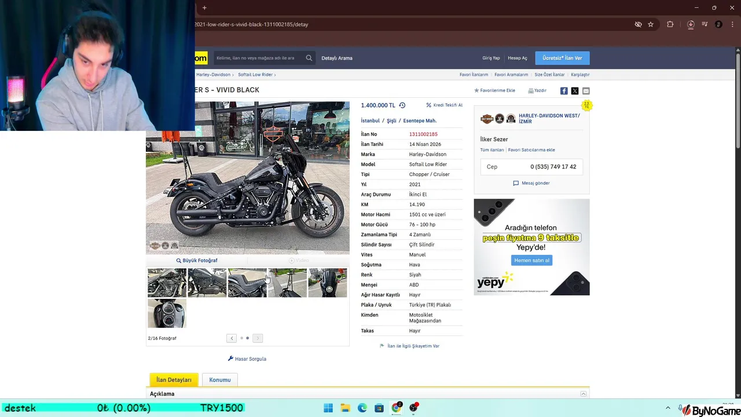Click Kredi Teklifi Al percent icon link
This screenshot has height=417, width=741.
[x=444, y=105]
